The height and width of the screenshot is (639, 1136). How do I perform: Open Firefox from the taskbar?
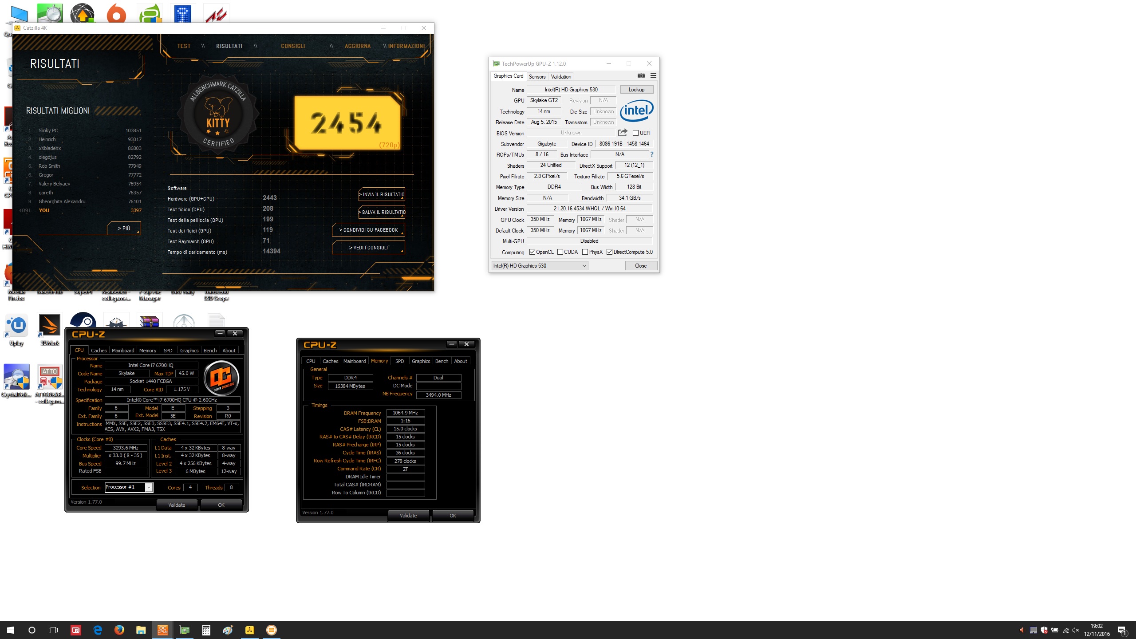click(x=119, y=630)
